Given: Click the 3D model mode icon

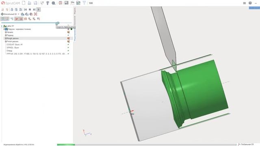Looking at the screenshot, I should coord(72,3).
